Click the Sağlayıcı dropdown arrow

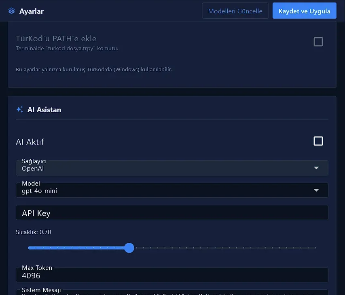[x=316, y=168]
